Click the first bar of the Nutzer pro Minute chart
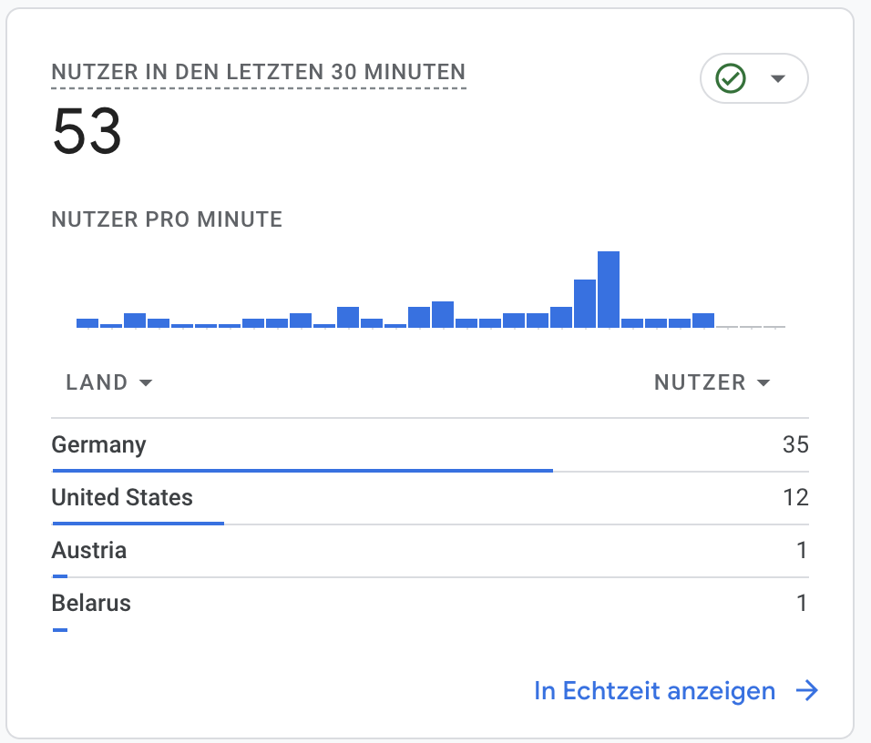 tap(87, 322)
